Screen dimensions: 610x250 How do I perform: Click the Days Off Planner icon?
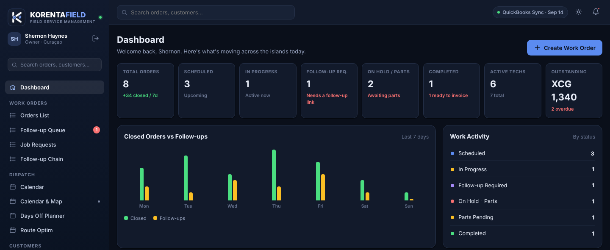tap(12, 216)
